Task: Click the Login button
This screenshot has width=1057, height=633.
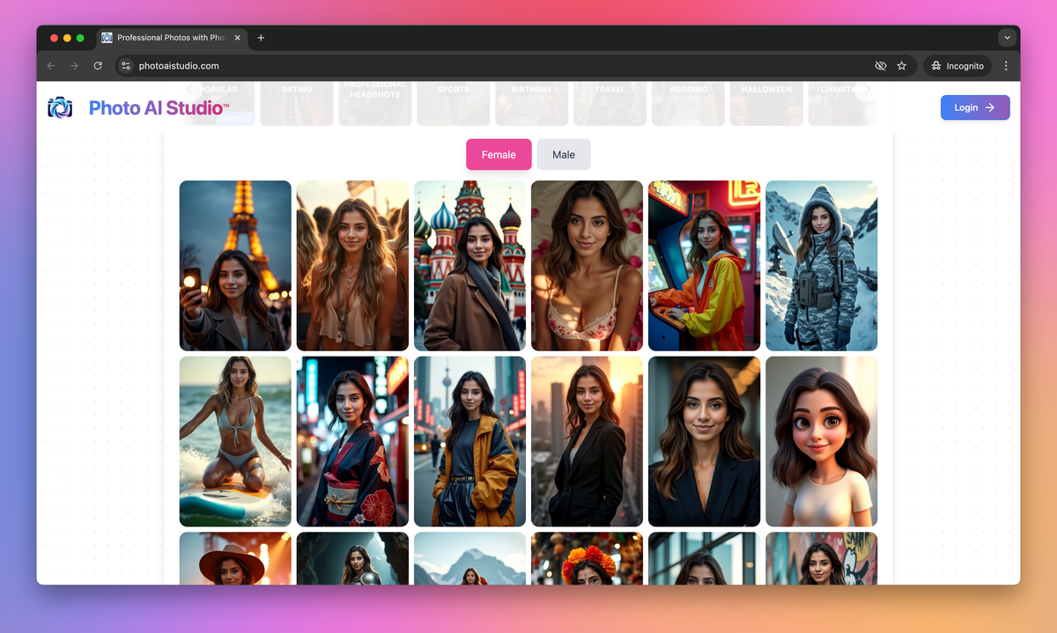Action: [975, 107]
